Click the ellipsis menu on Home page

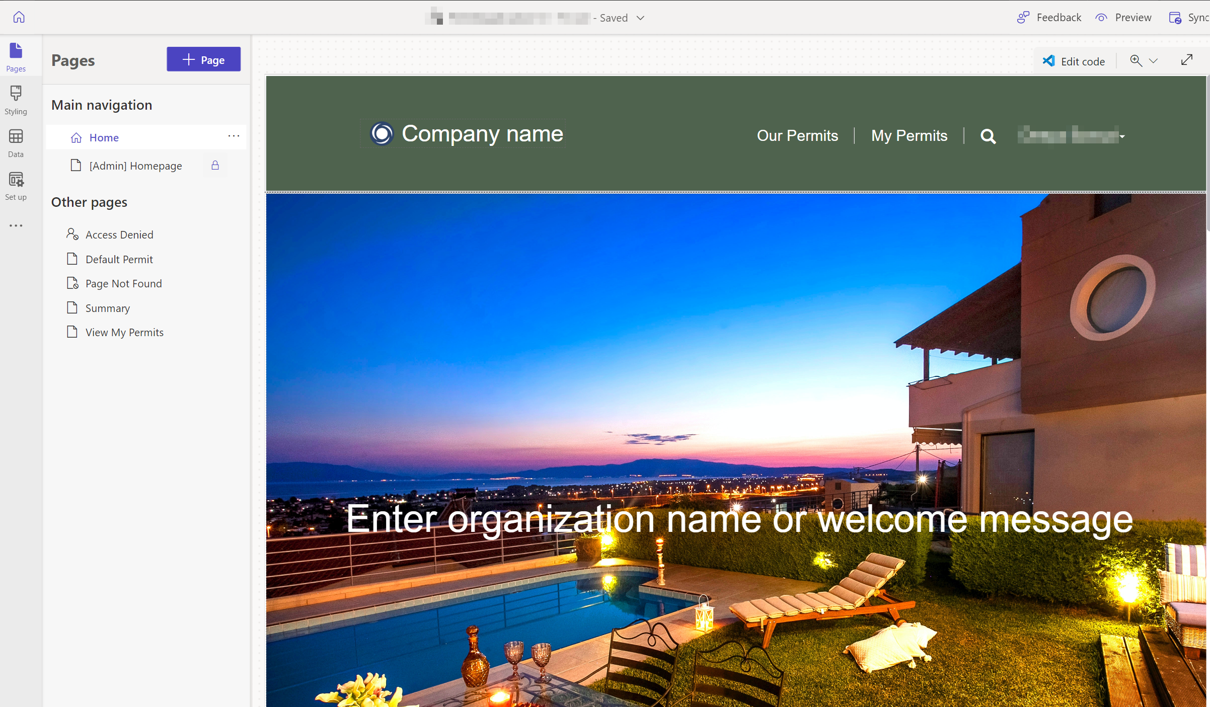pos(234,136)
